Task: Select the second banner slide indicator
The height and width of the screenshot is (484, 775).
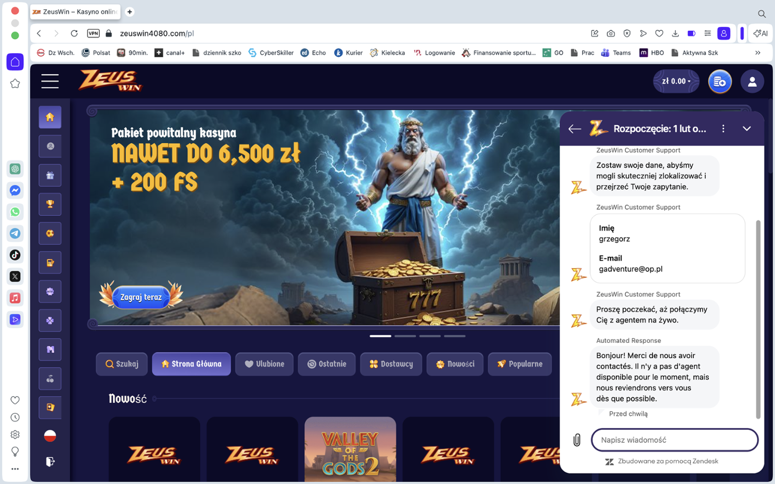Action: tap(405, 336)
